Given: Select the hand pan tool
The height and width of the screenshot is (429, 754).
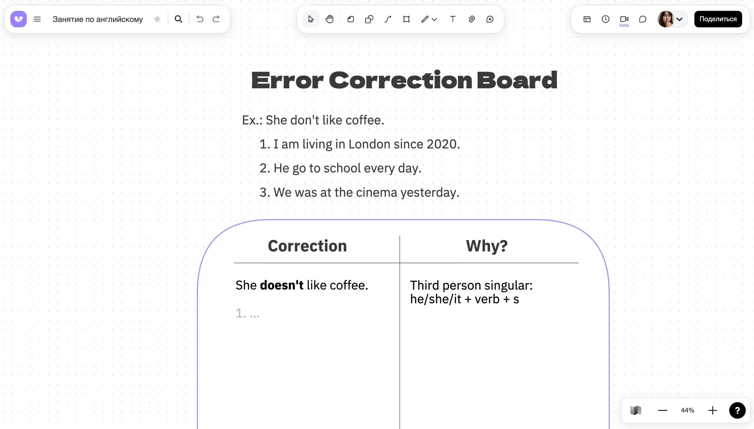Looking at the screenshot, I should coord(329,19).
